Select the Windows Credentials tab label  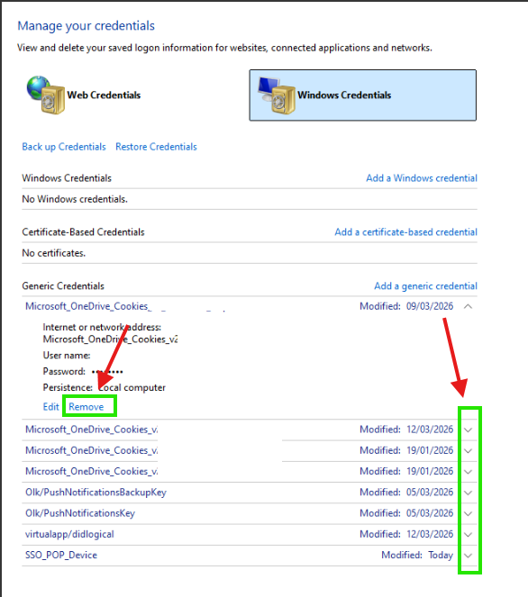click(x=344, y=95)
